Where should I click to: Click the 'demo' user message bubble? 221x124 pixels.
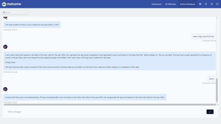tap(212, 79)
